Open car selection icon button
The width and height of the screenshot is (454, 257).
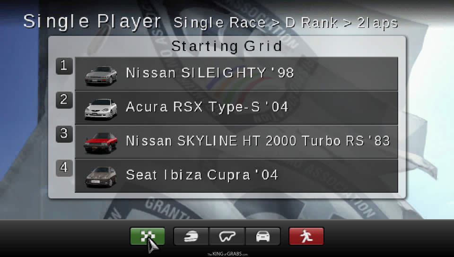262,236
